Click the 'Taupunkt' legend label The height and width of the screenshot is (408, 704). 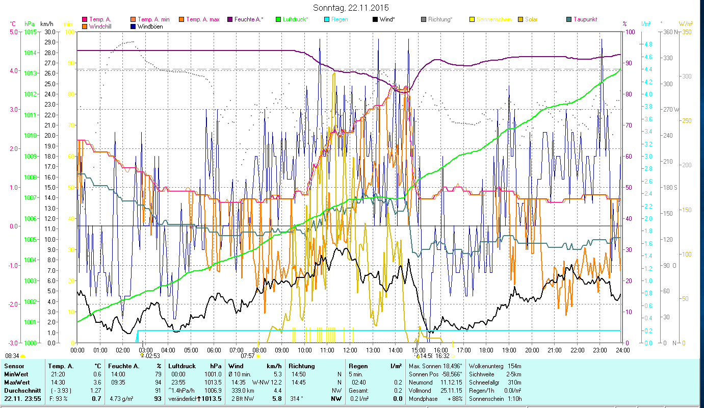pyautogui.click(x=585, y=20)
